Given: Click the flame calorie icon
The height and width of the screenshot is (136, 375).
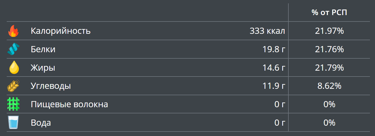Looking at the screenshot, I should point(13,31).
